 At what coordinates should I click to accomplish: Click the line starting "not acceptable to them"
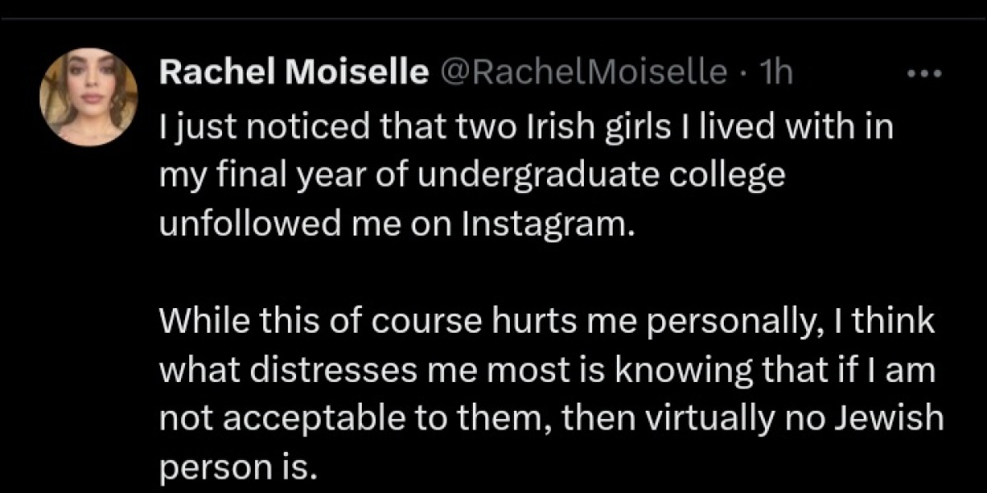549,419
